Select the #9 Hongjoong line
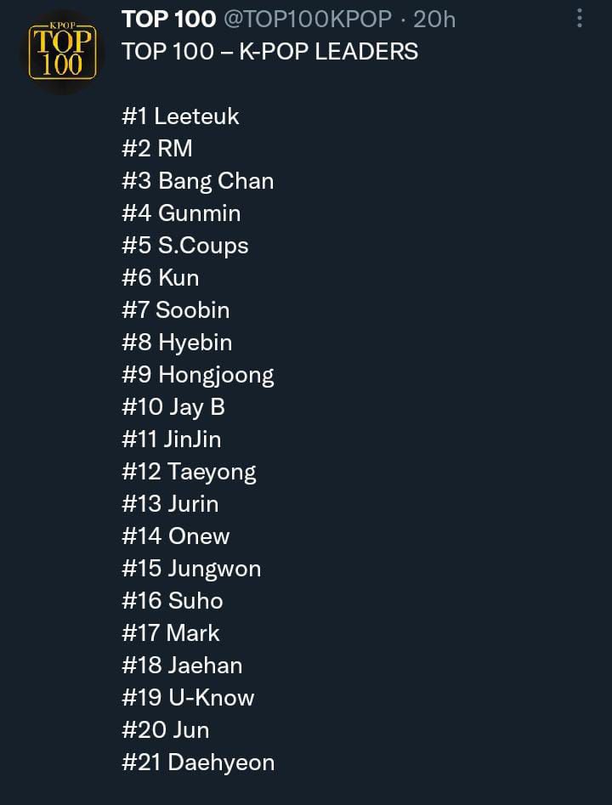The image size is (612, 805). 198,375
